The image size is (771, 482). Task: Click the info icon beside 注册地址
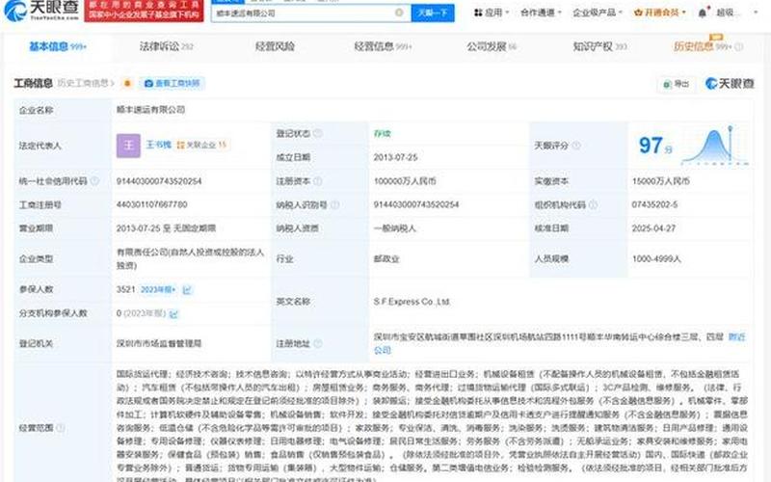pos(318,343)
